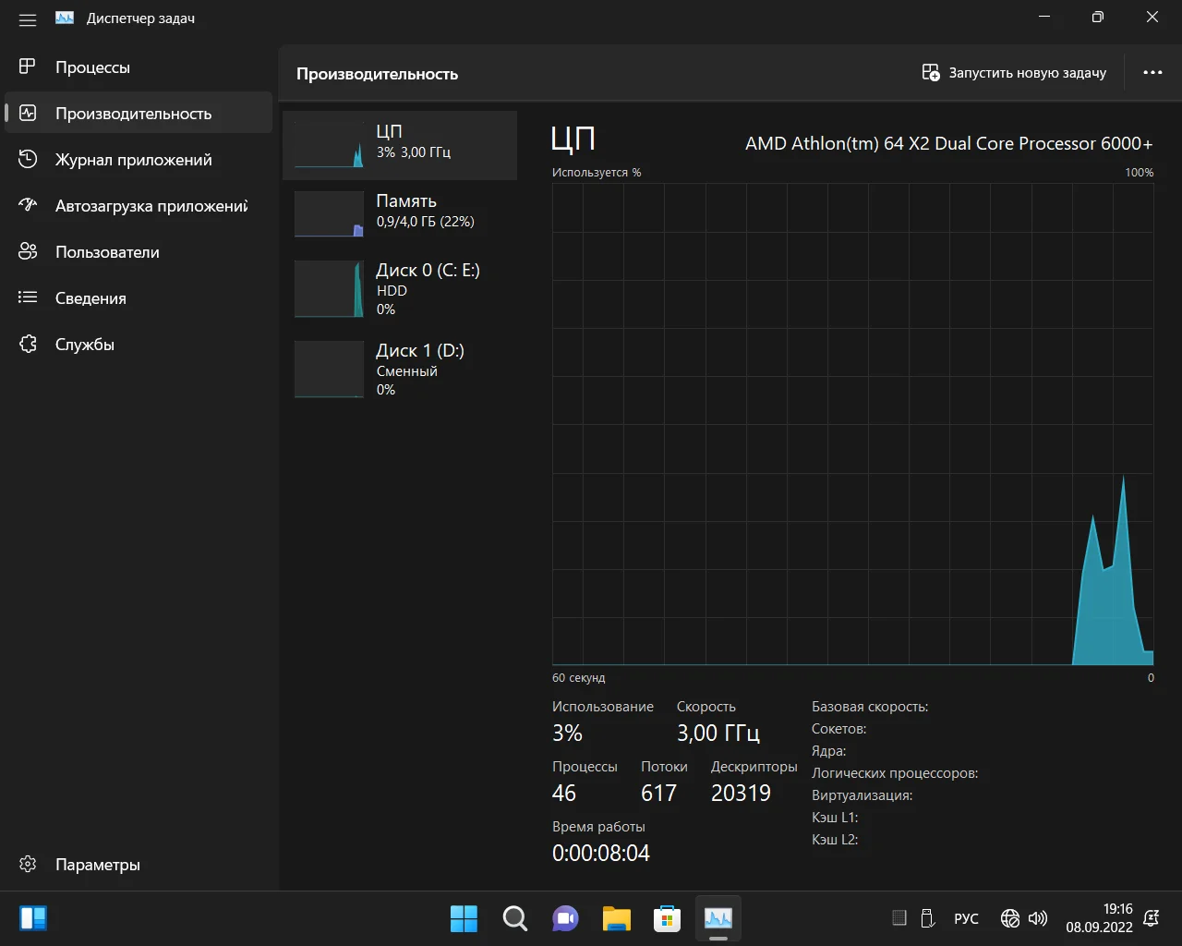Viewport: 1182px width, 946px height.
Task: Select Диск 0 (C: E:) HDD entry
Action: (x=399, y=288)
